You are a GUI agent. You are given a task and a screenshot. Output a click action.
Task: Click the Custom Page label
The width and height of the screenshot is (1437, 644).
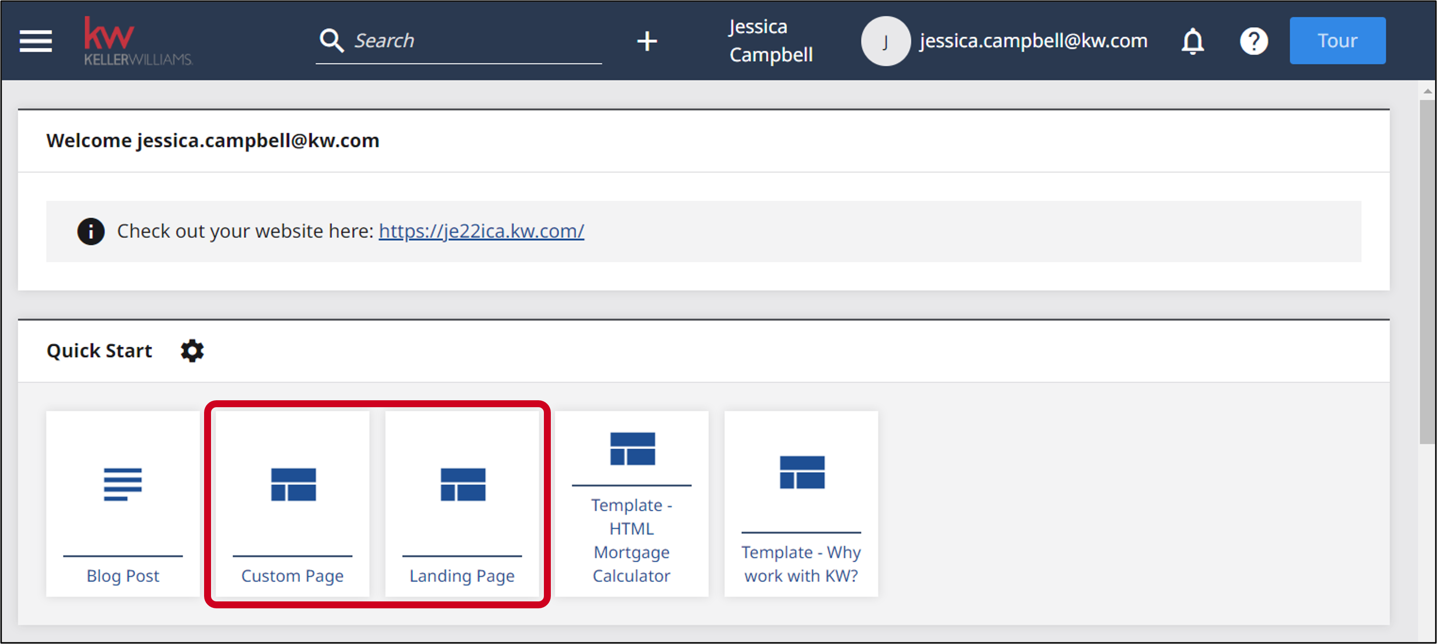click(292, 576)
